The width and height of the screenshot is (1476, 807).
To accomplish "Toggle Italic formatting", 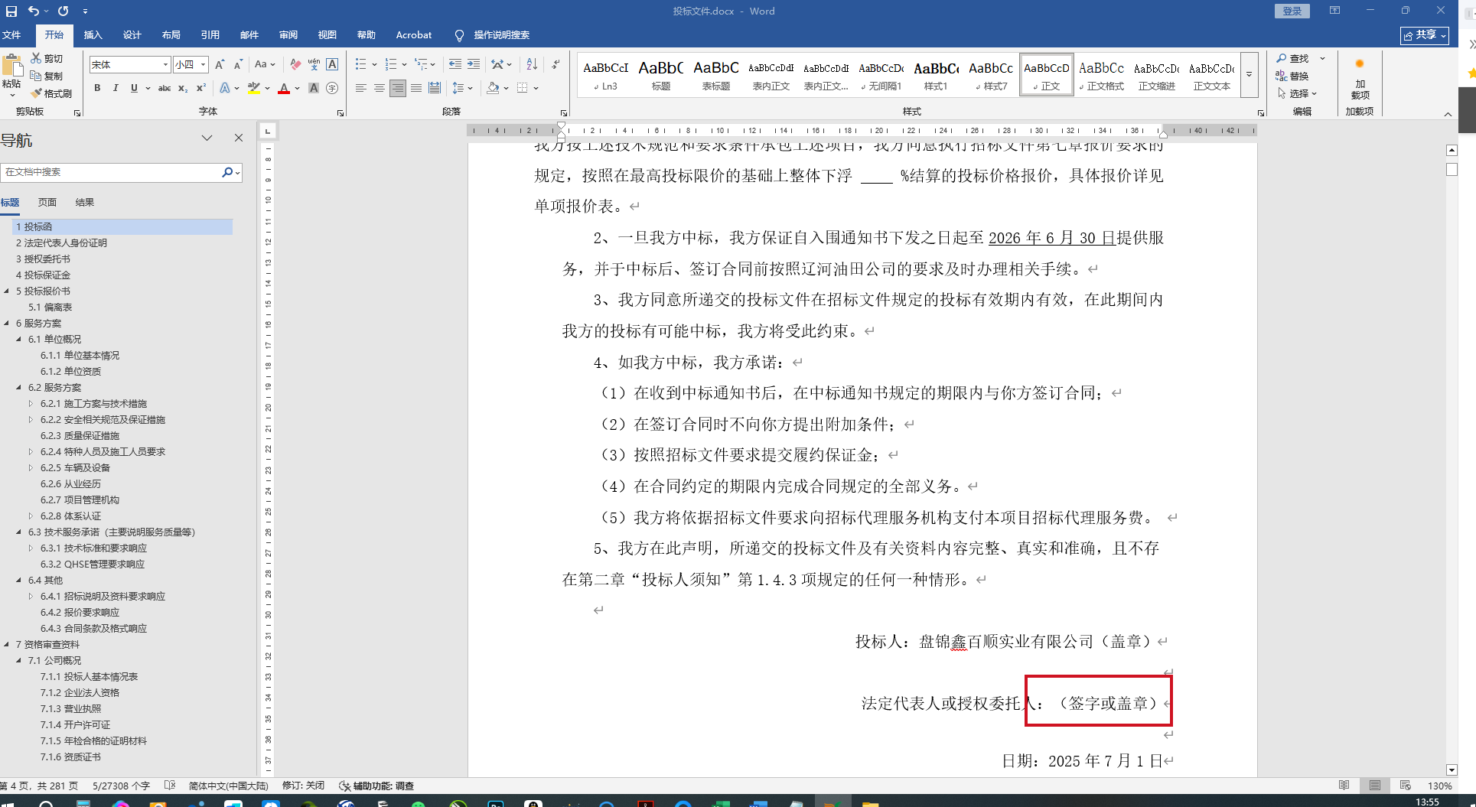I will 116,89.
